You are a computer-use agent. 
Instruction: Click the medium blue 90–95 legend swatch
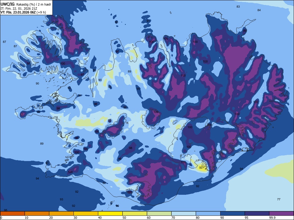pyautogui.click(x=233, y=214)
